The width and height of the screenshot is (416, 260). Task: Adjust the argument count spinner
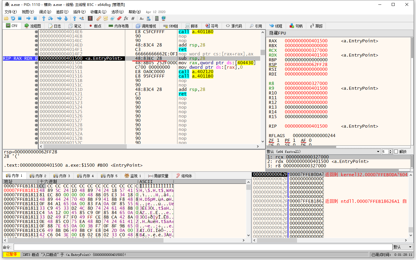[x=390, y=152]
